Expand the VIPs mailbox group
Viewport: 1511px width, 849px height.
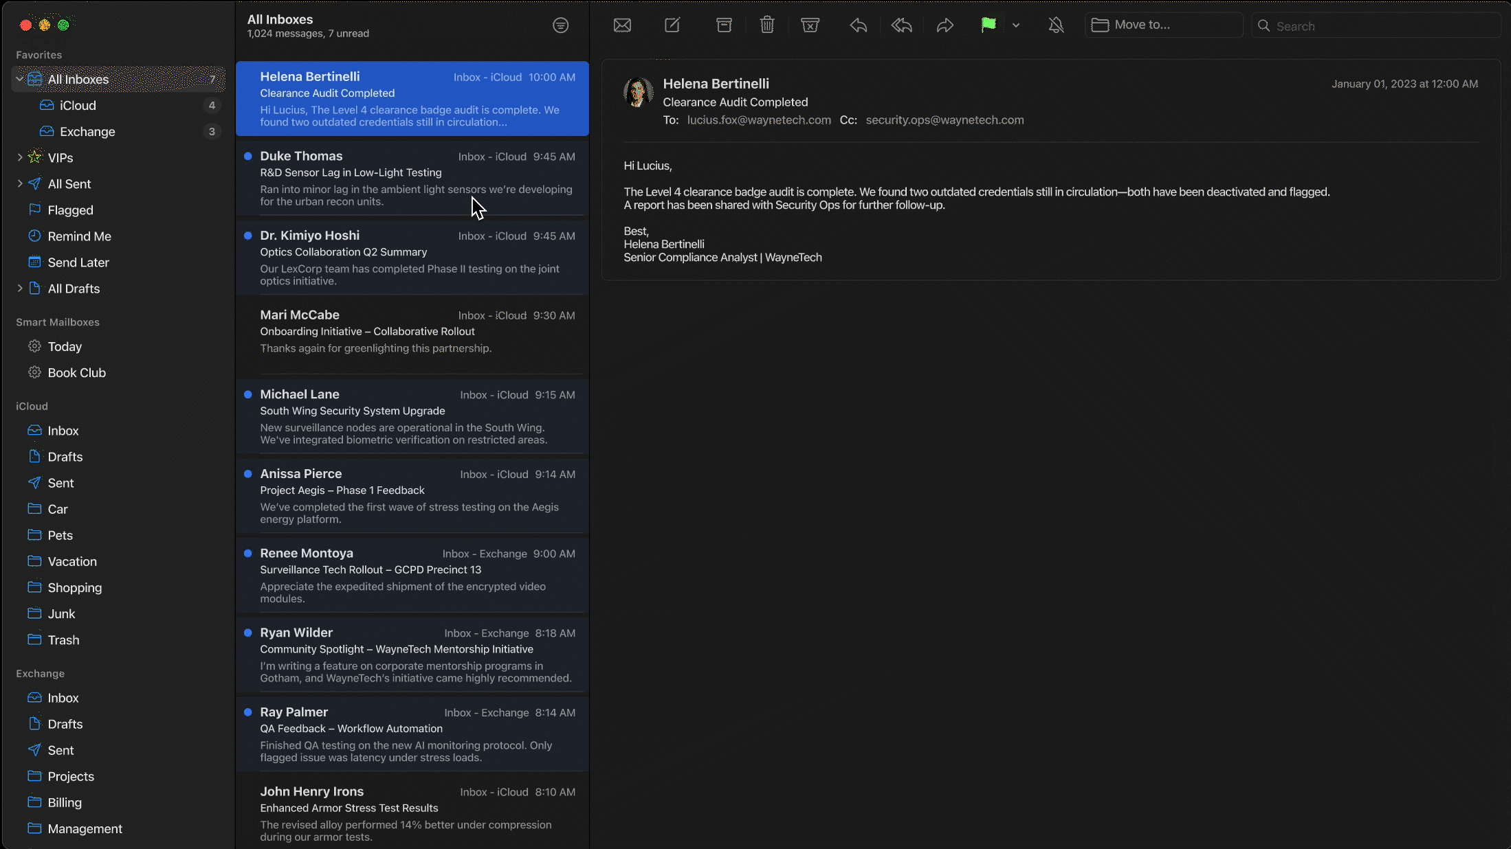(20, 157)
